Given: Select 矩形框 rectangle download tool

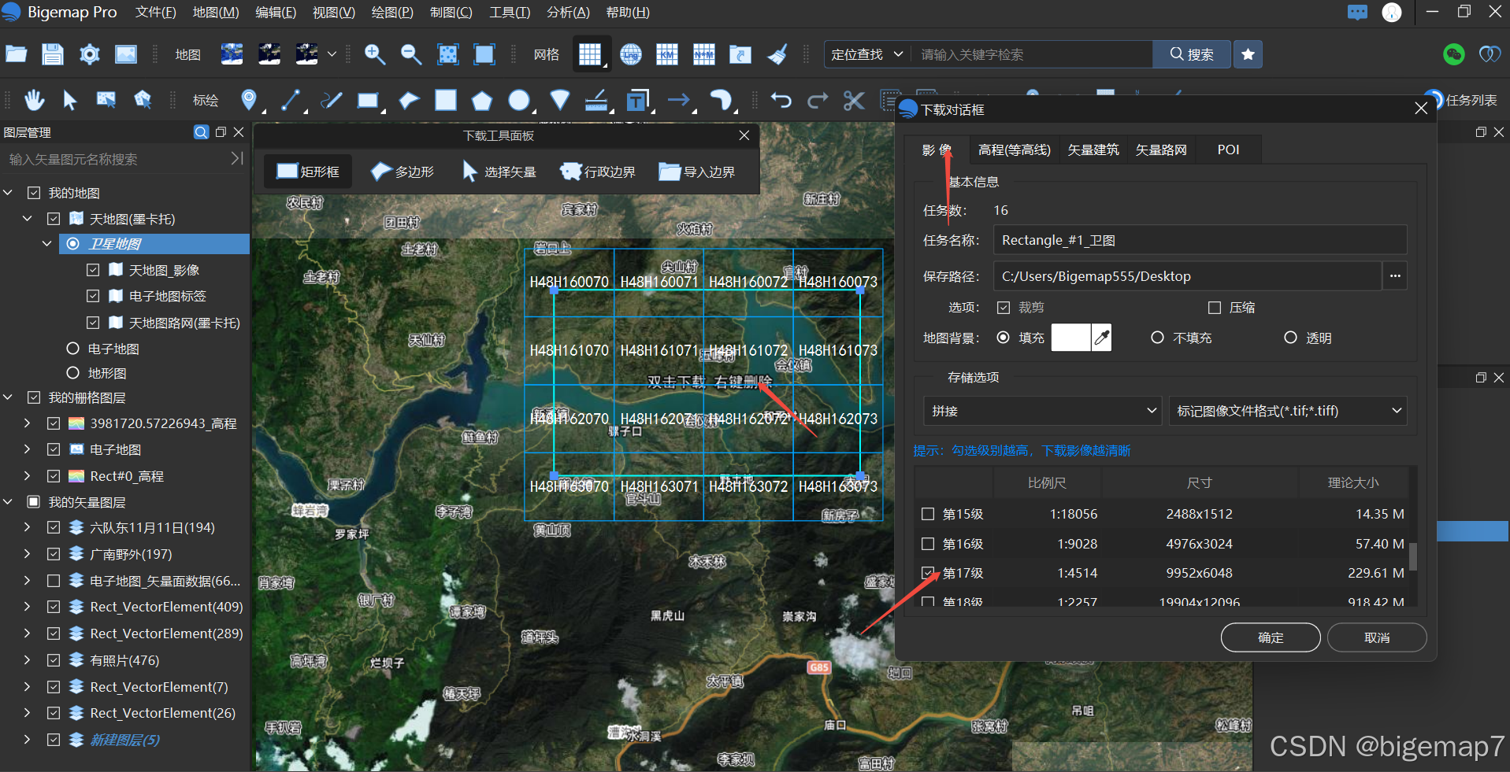Looking at the screenshot, I should point(308,172).
